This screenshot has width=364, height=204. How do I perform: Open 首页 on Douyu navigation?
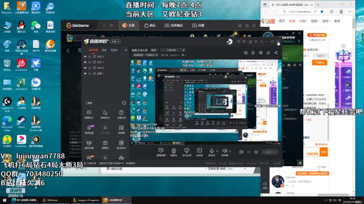click(x=282, y=21)
